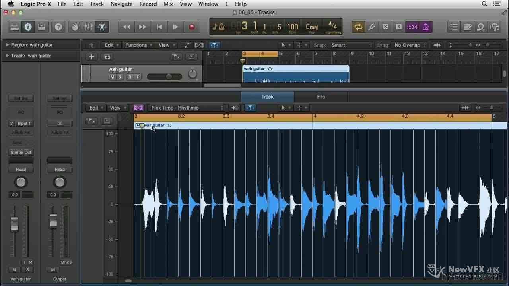Expand the Track: wah guitar inspector
The image size is (509, 286).
(8, 56)
